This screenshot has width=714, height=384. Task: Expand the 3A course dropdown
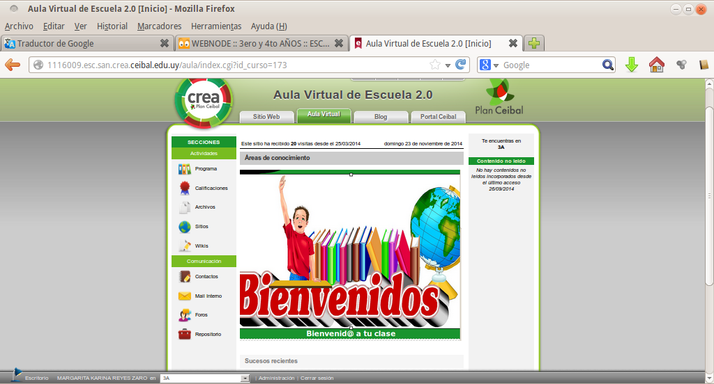click(x=245, y=378)
